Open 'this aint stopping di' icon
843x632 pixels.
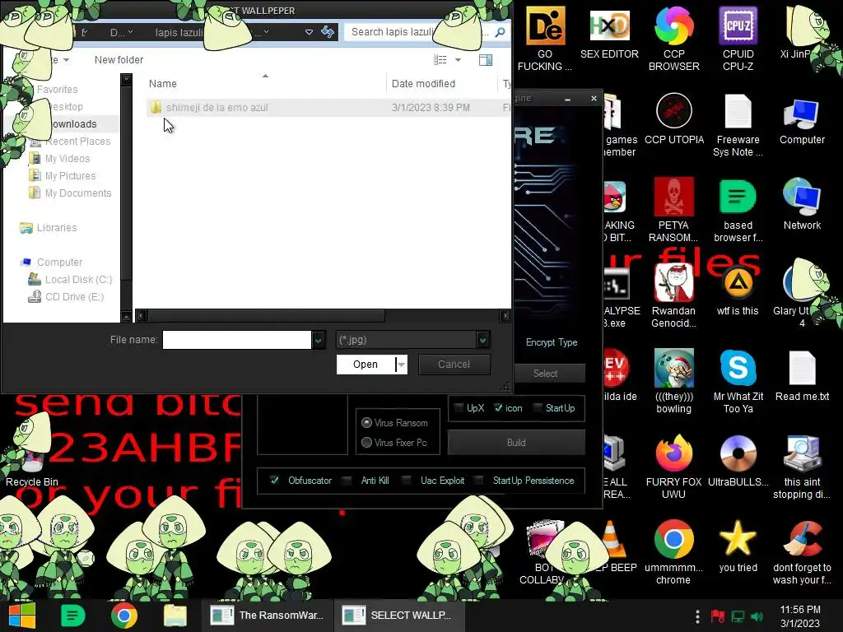click(x=802, y=467)
